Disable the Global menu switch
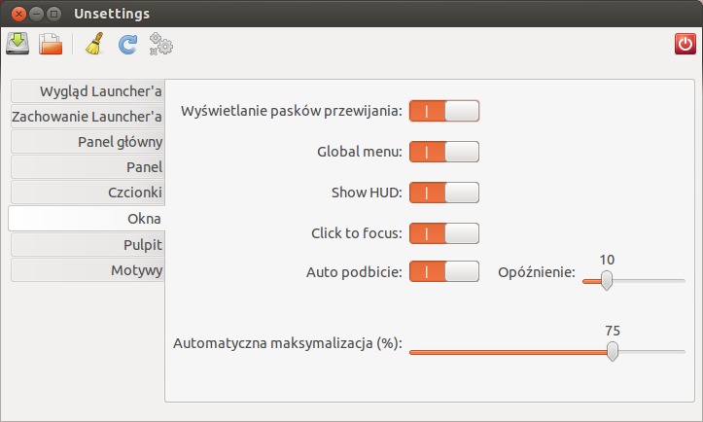Screen dimensions: 703x422 coord(444,152)
